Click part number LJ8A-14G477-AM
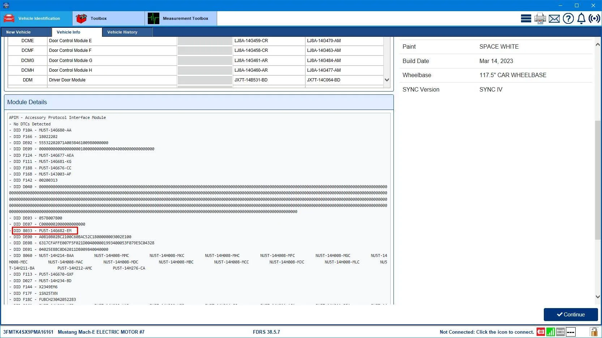The width and height of the screenshot is (602, 338). pyautogui.click(x=324, y=70)
